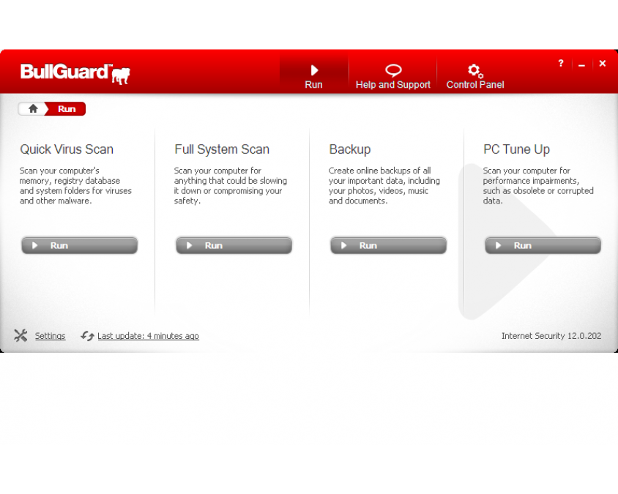The height and width of the screenshot is (494, 618).
Task: Click the update refresh arrows icon
Action: tap(87, 336)
